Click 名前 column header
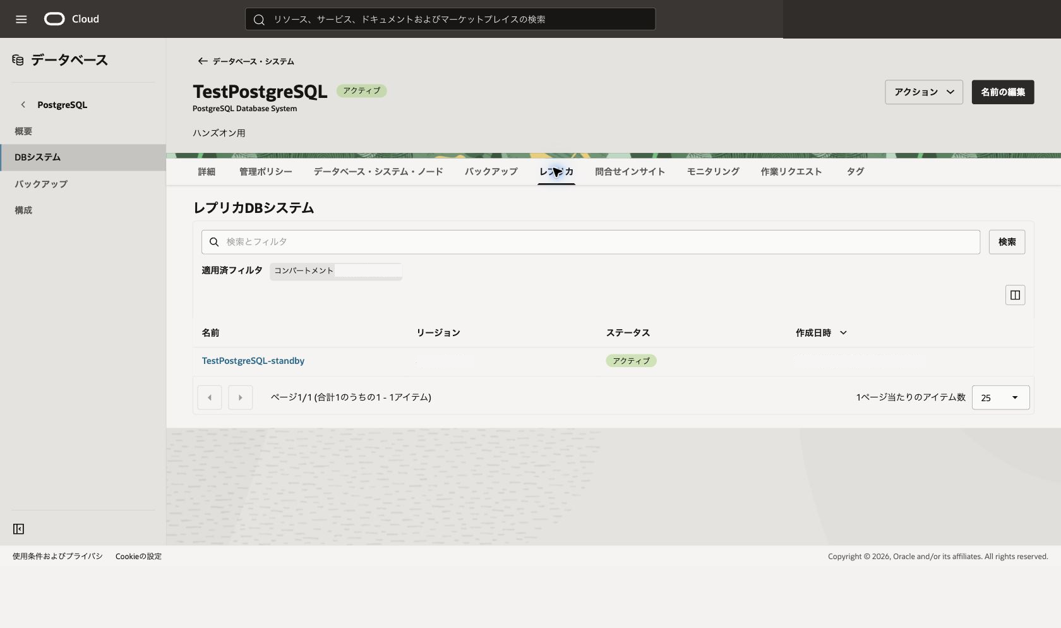 (x=210, y=333)
